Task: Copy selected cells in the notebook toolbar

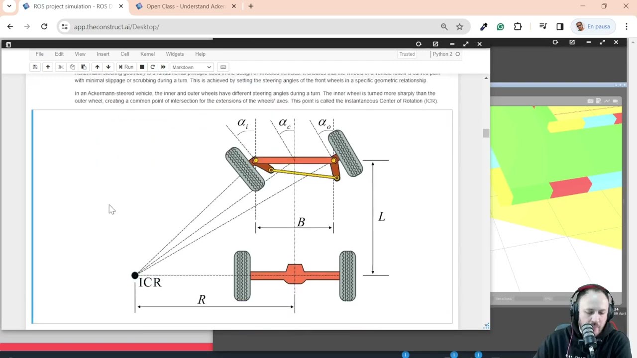Action: coord(72,67)
